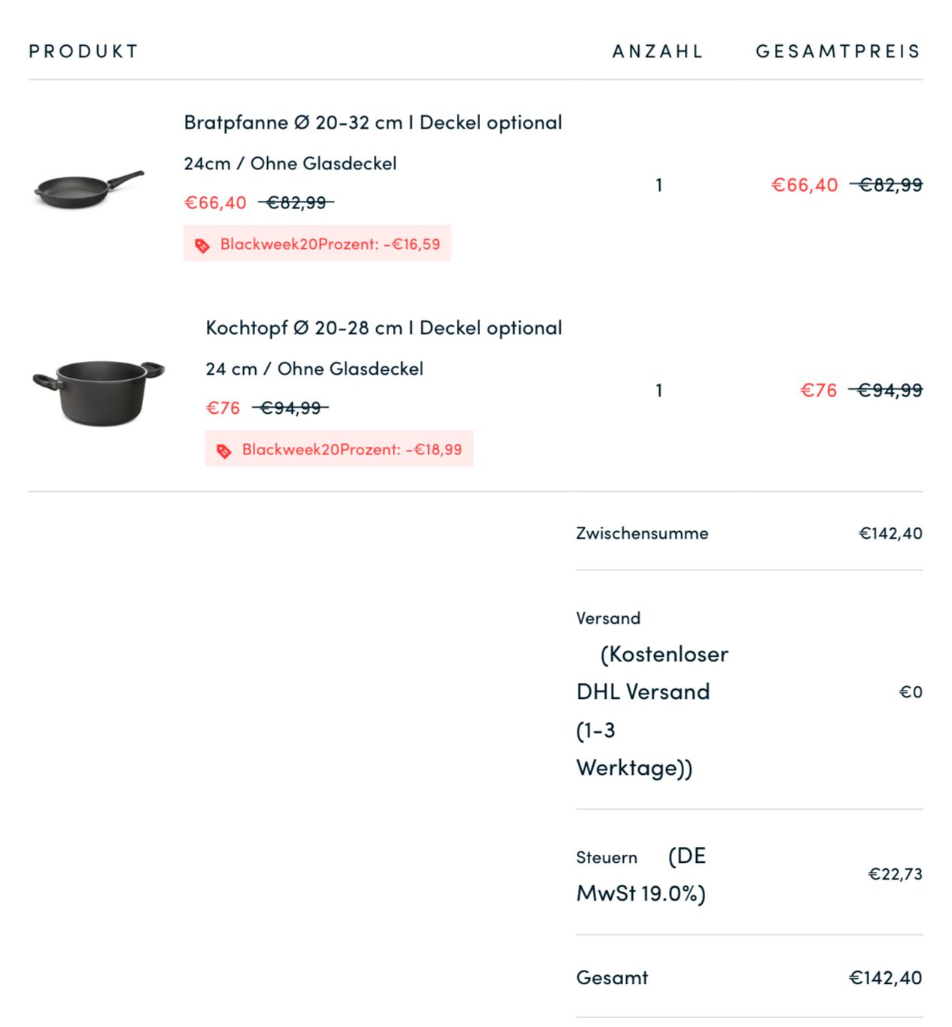Select the Bratpfanne quantity value
Viewport: 952px width, 1027px height.
tap(659, 185)
